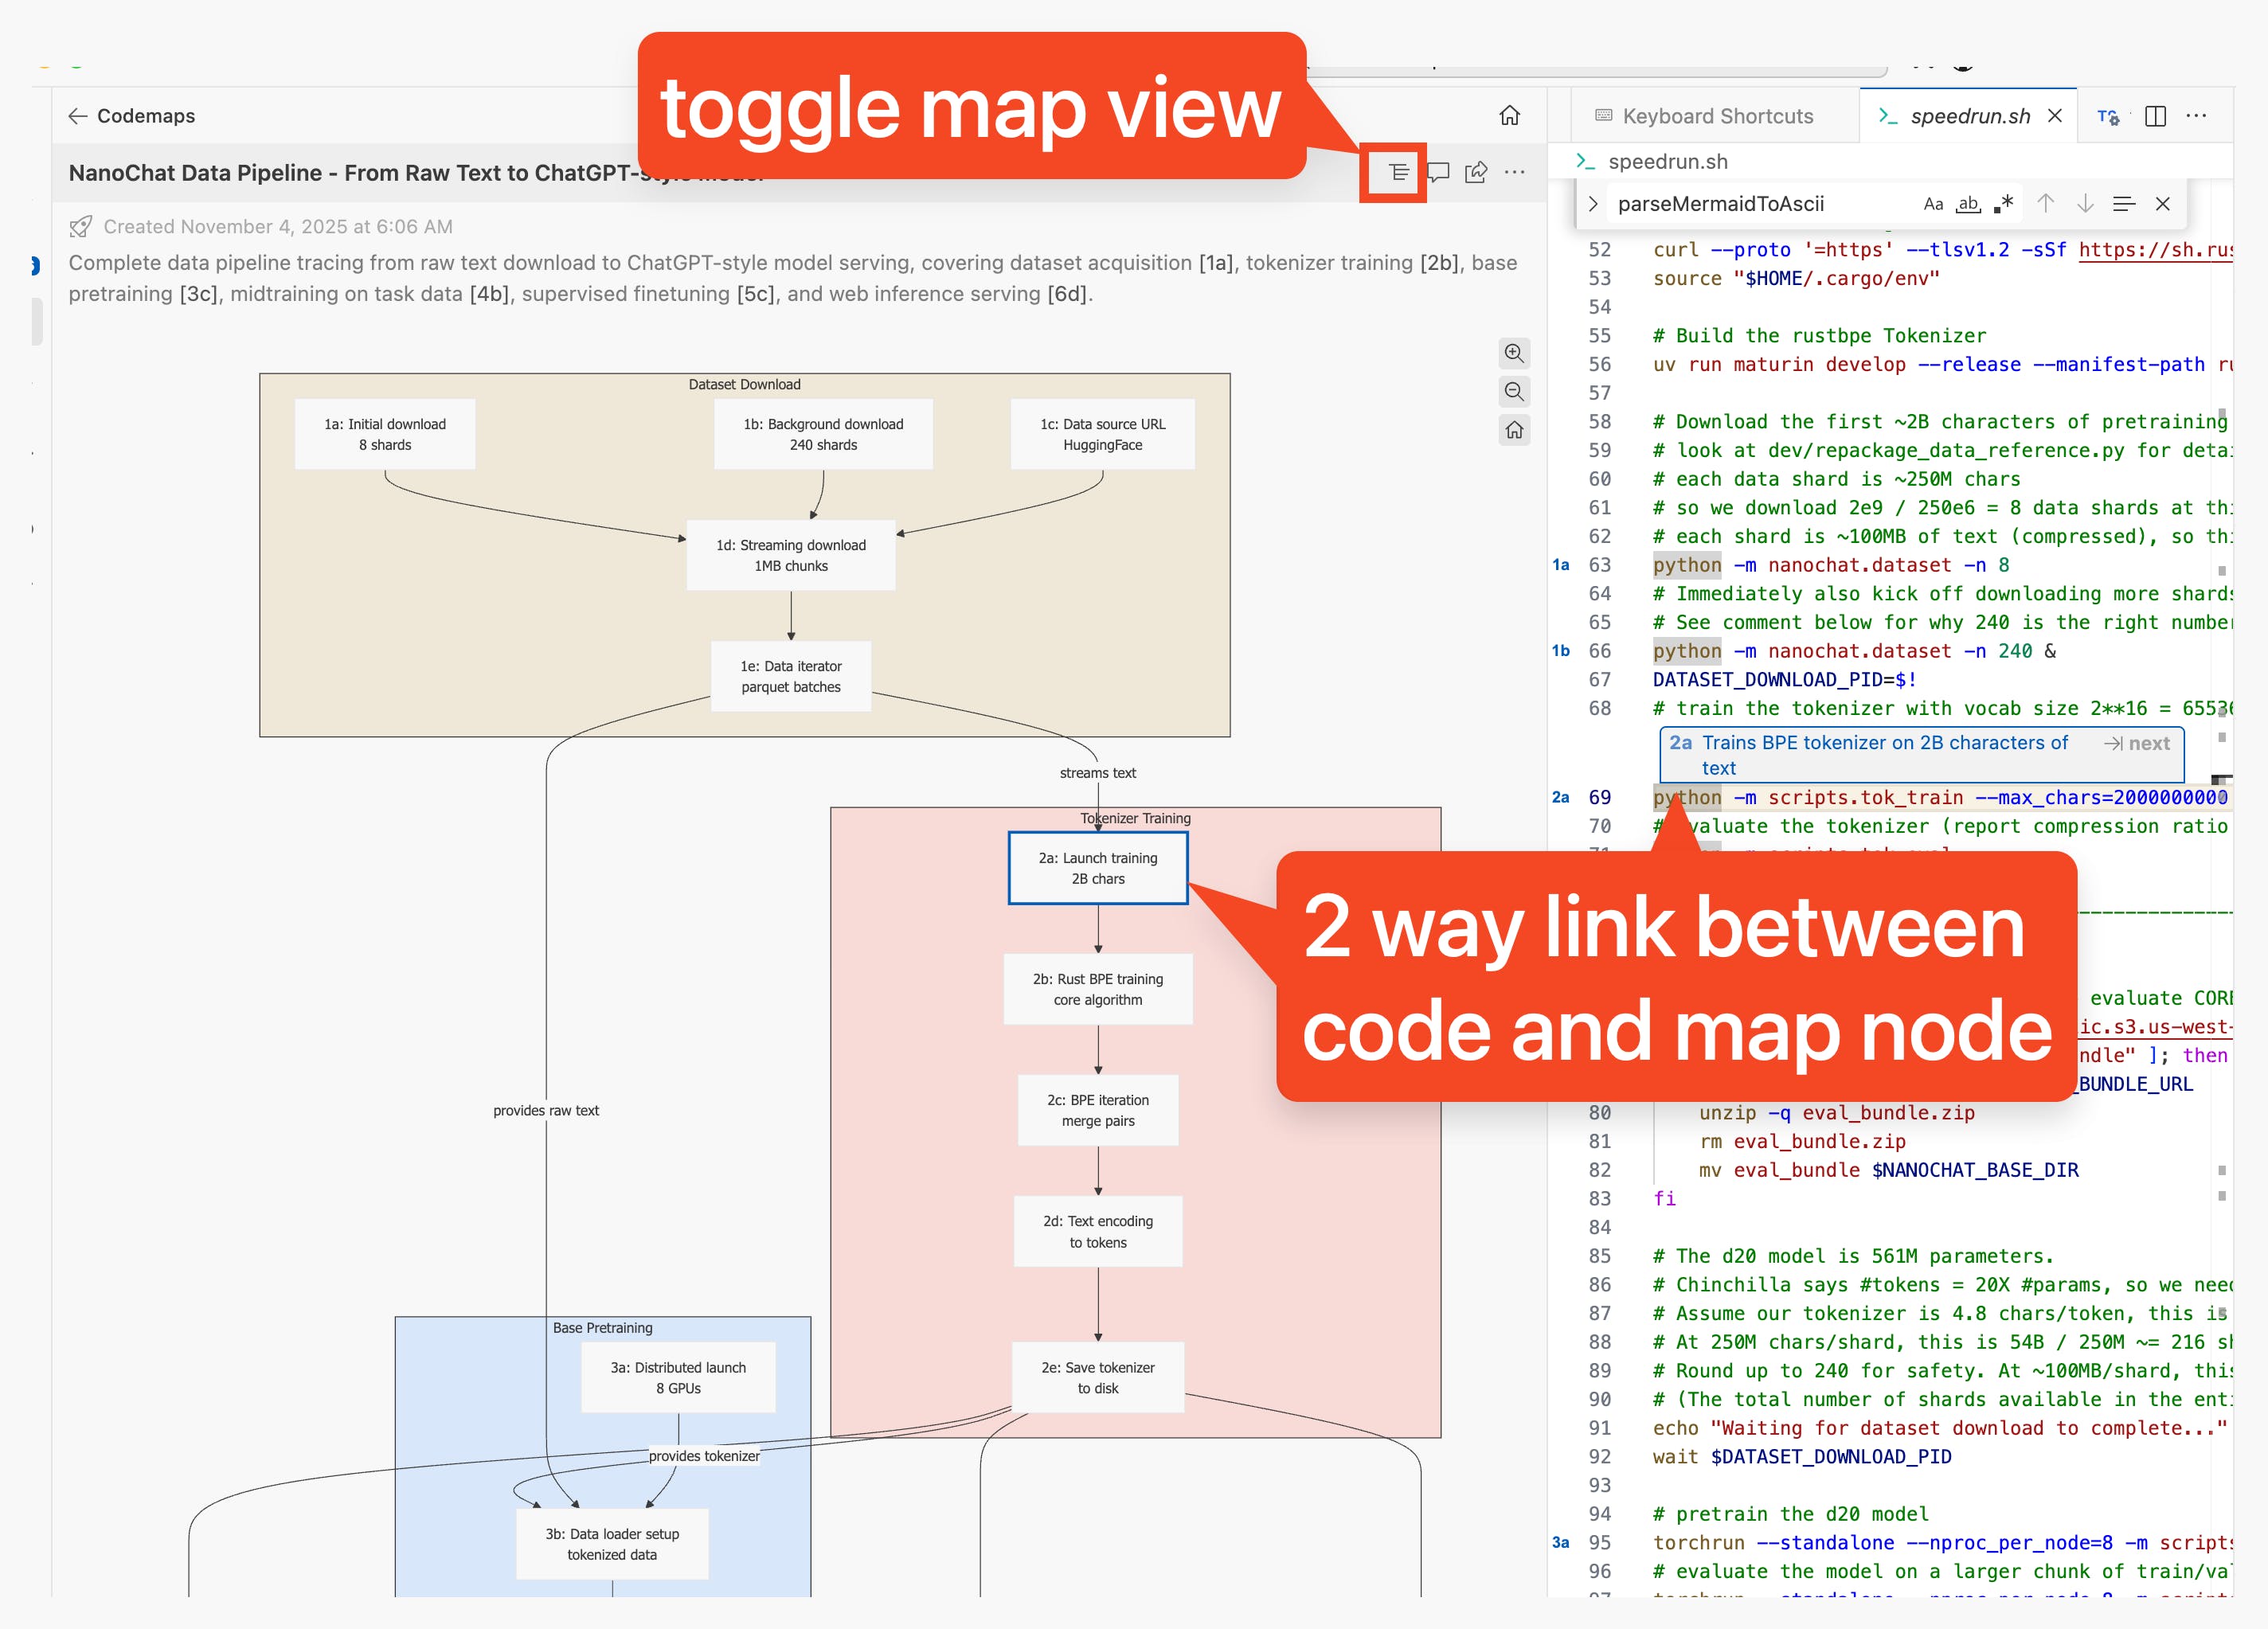Viewport: 2268px width, 1629px height.
Task: Click the share icon beside the comment bubble
Action: (x=1476, y=173)
